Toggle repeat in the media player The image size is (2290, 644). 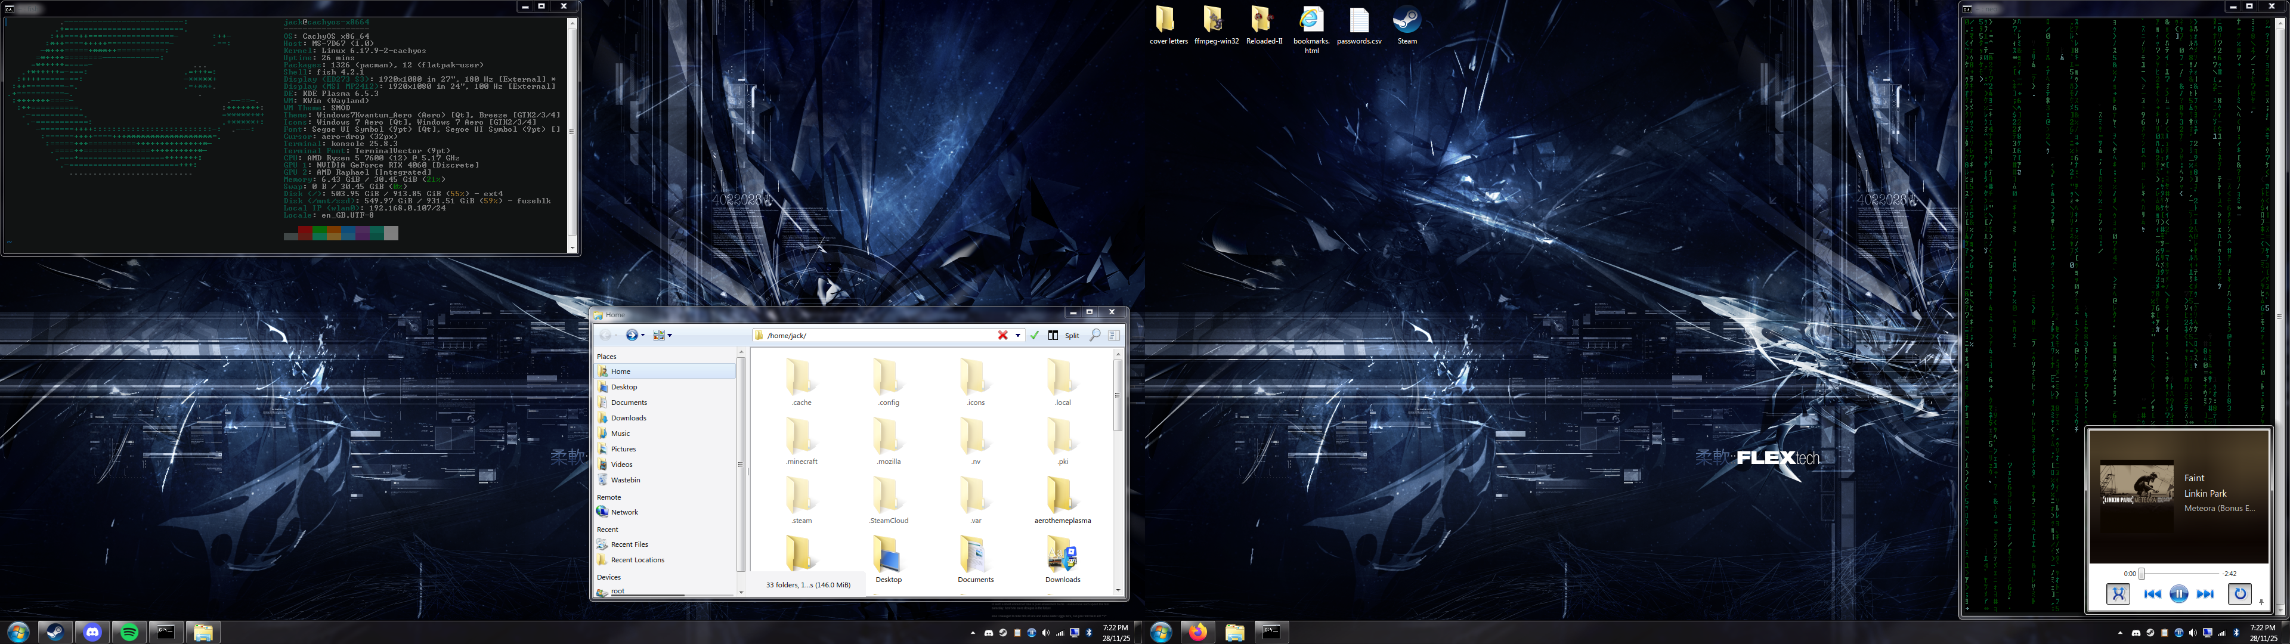pos(2239,594)
